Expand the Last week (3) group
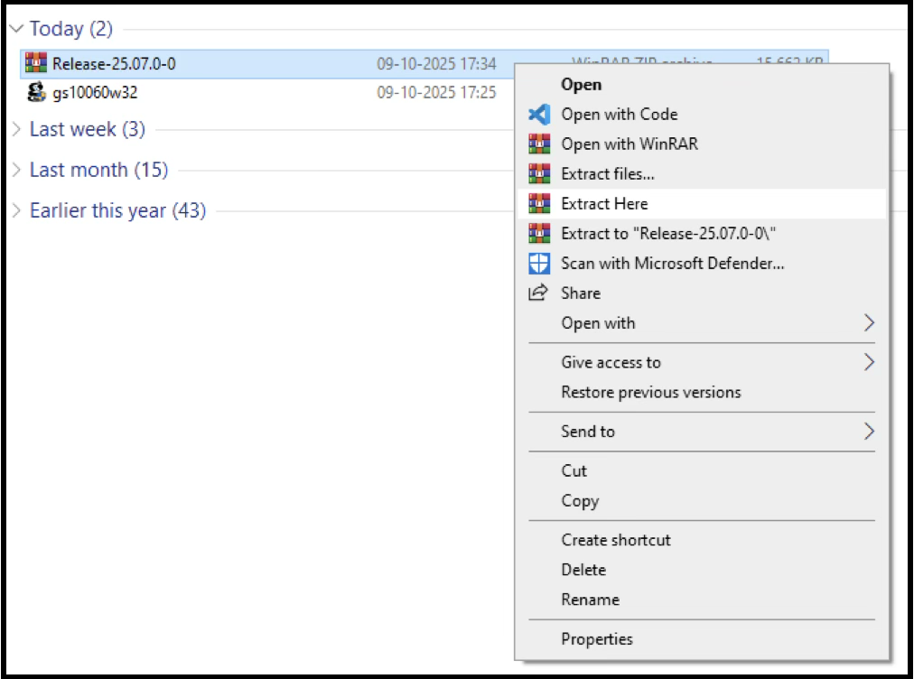Image resolution: width=914 pixels, height=679 pixels. 15,129
